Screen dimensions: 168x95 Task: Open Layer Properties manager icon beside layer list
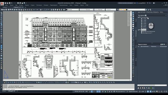tap(118, 10)
